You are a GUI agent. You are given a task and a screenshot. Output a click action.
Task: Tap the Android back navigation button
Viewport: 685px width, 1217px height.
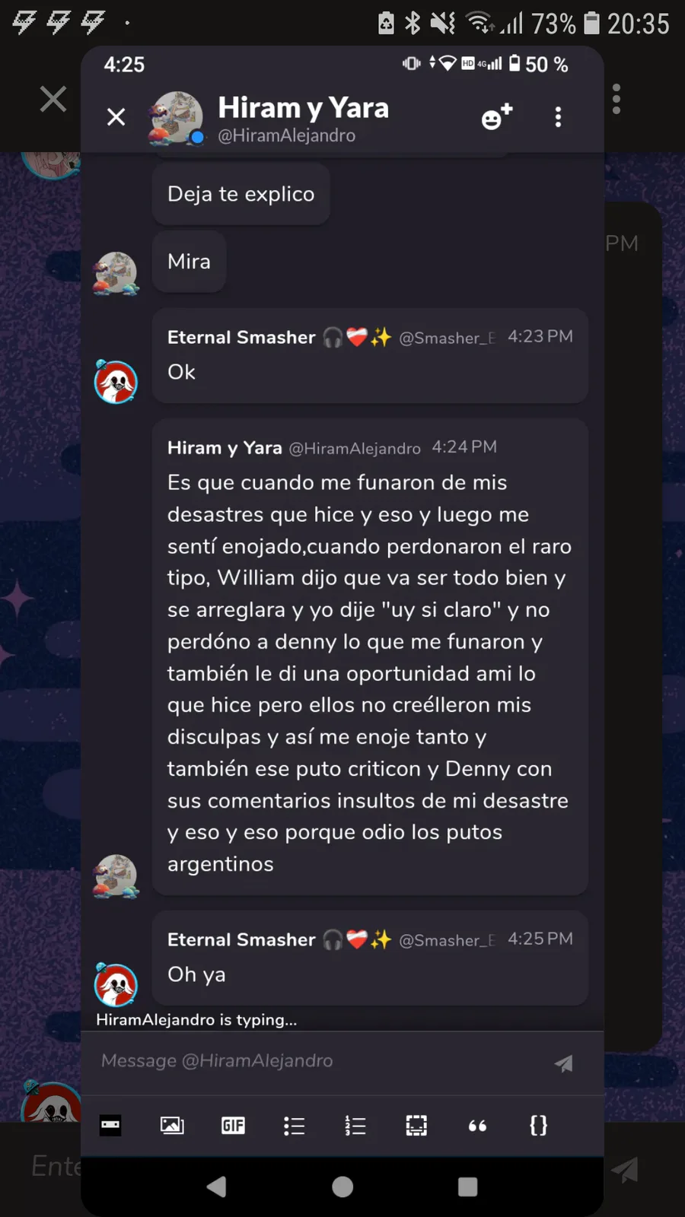click(x=217, y=1187)
